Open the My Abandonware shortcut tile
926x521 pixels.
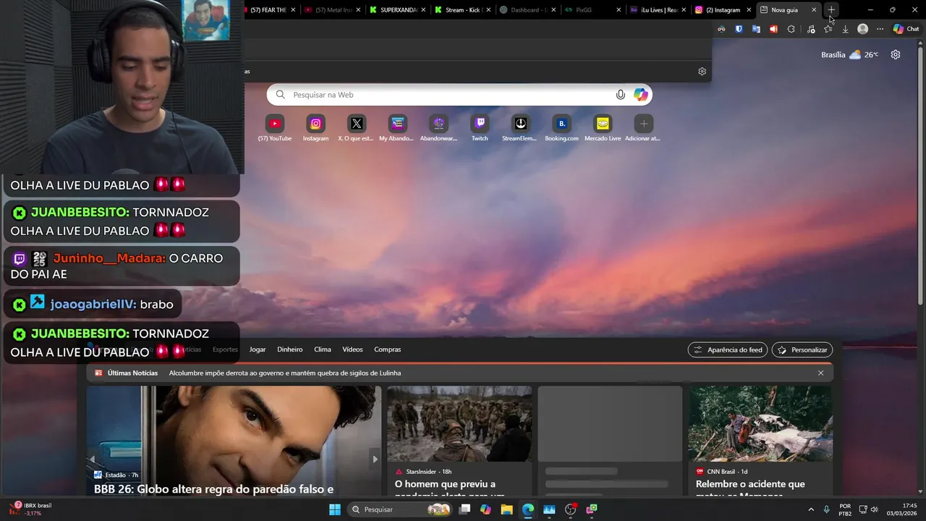(396, 124)
